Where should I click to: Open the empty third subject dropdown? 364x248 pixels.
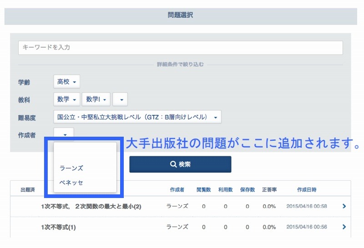120,99
